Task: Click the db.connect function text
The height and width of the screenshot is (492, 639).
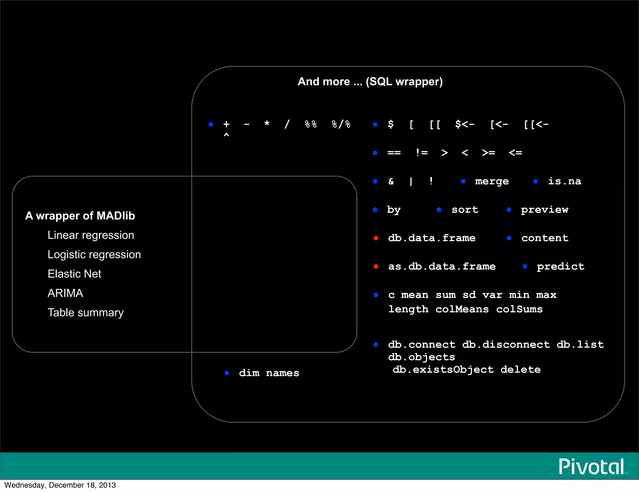Action: 422,345
